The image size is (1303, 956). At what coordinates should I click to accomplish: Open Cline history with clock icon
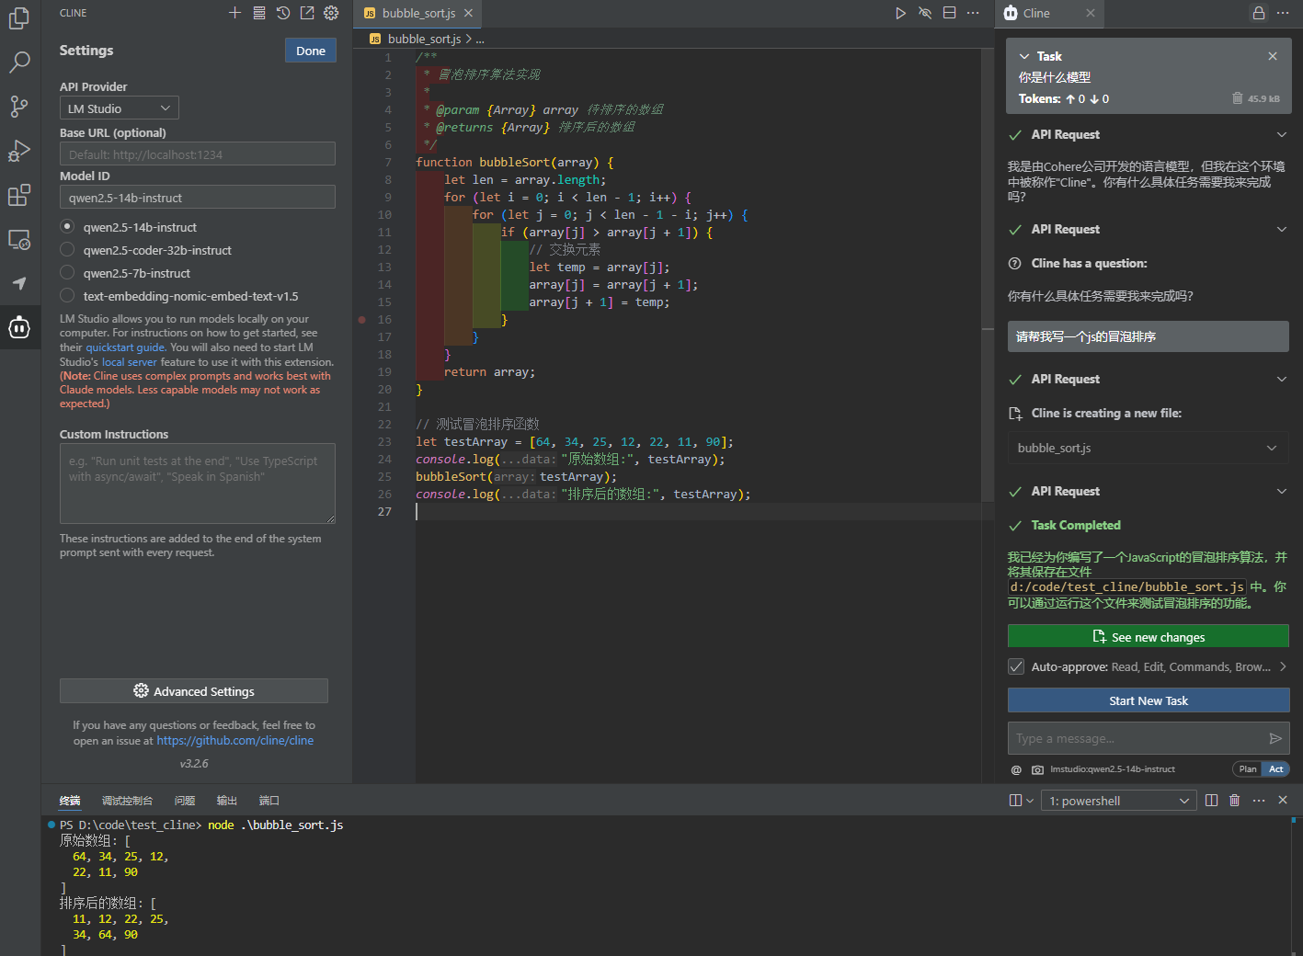pos(283,13)
